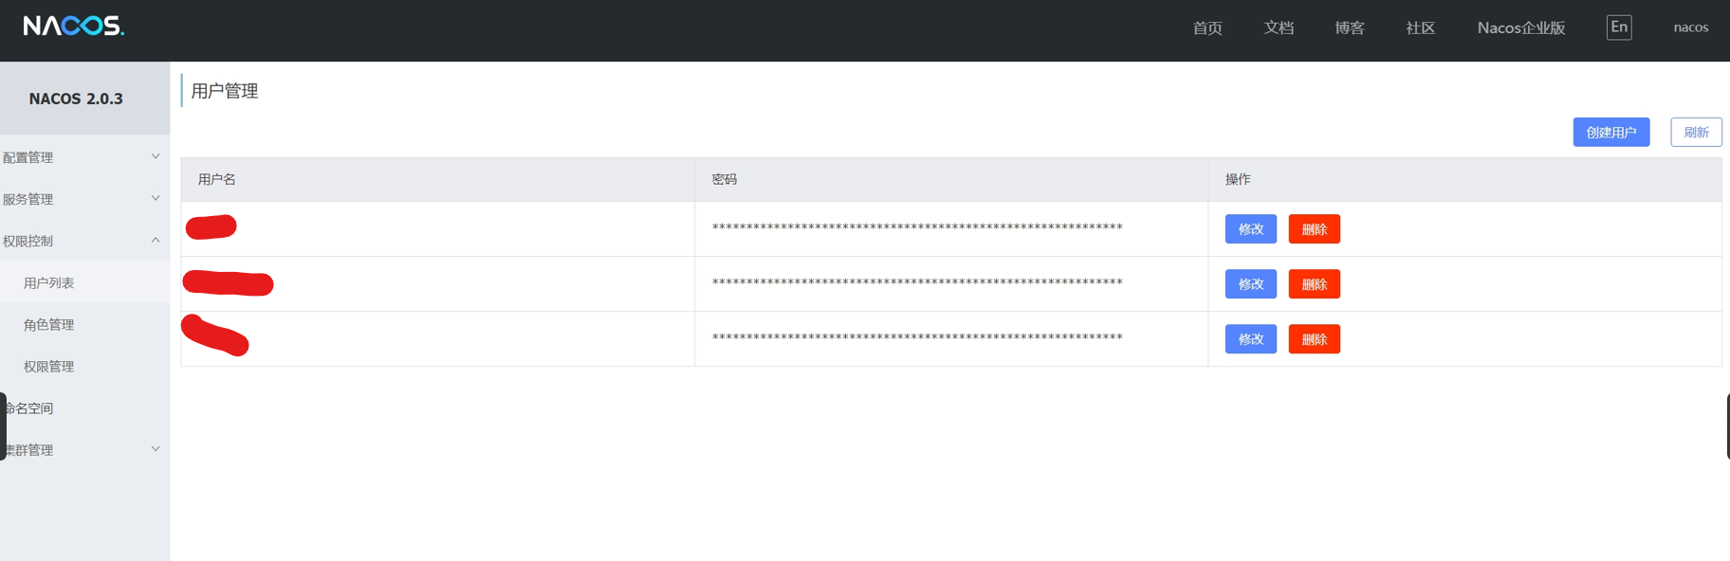Open the 首页 link in header
The width and height of the screenshot is (1730, 561).
[x=1207, y=28]
